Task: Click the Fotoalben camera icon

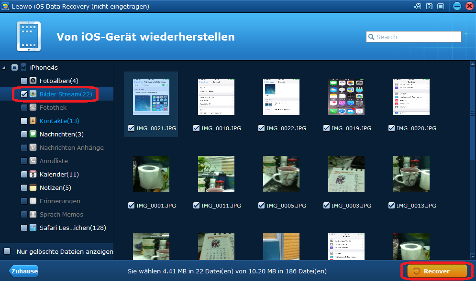Action: pos(33,81)
